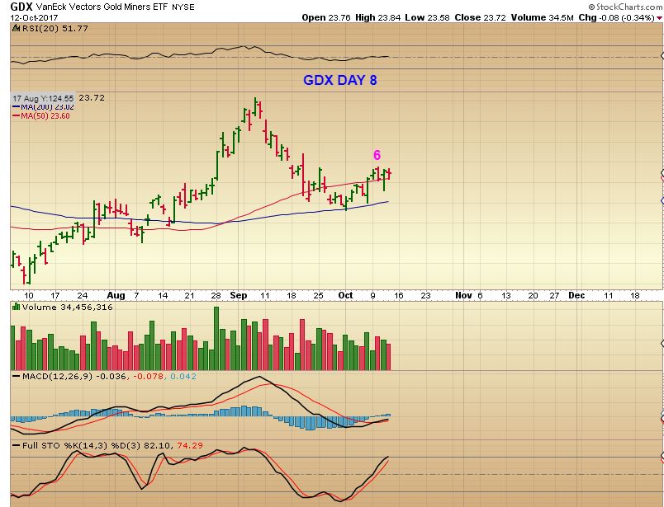Click the StockCharts.com copyright label

pyautogui.click(x=625, y=7)
